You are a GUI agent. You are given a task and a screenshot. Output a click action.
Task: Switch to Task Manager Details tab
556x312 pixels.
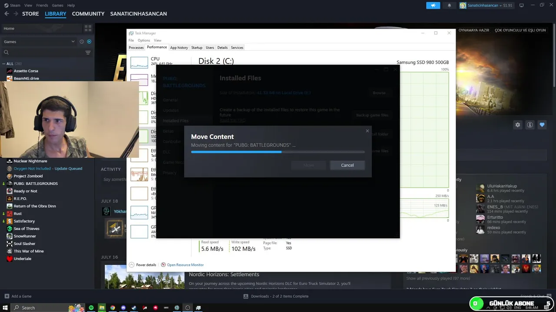click(x=222, y=48)
